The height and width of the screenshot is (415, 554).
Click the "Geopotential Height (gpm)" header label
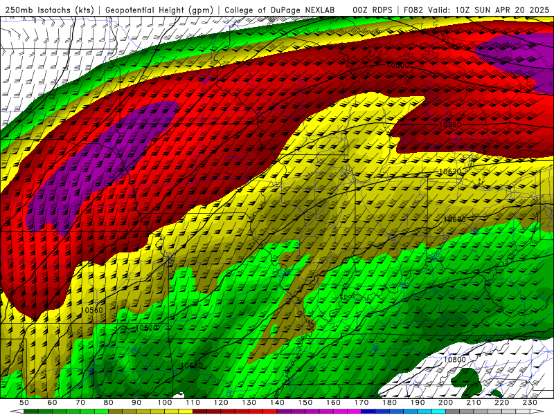click(x=159, y=10)
